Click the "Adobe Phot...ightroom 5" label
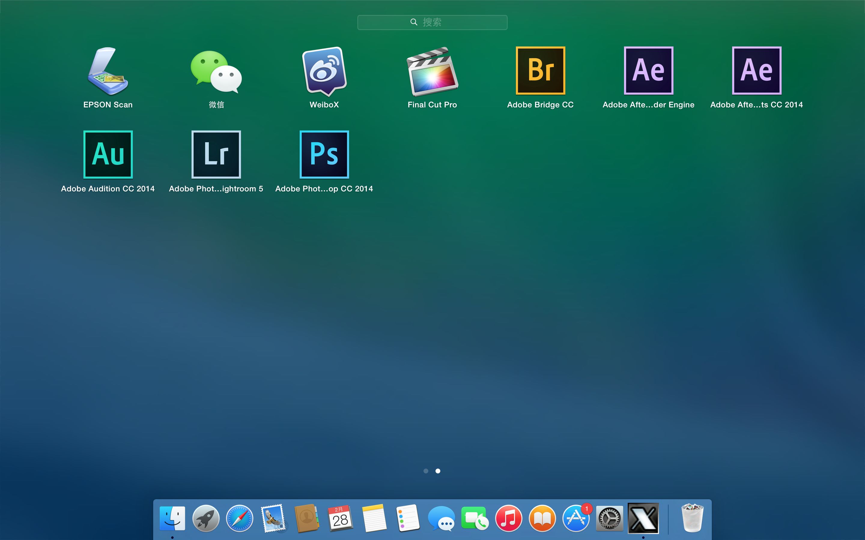Screen dimensions: 865x540 [216, 189]
